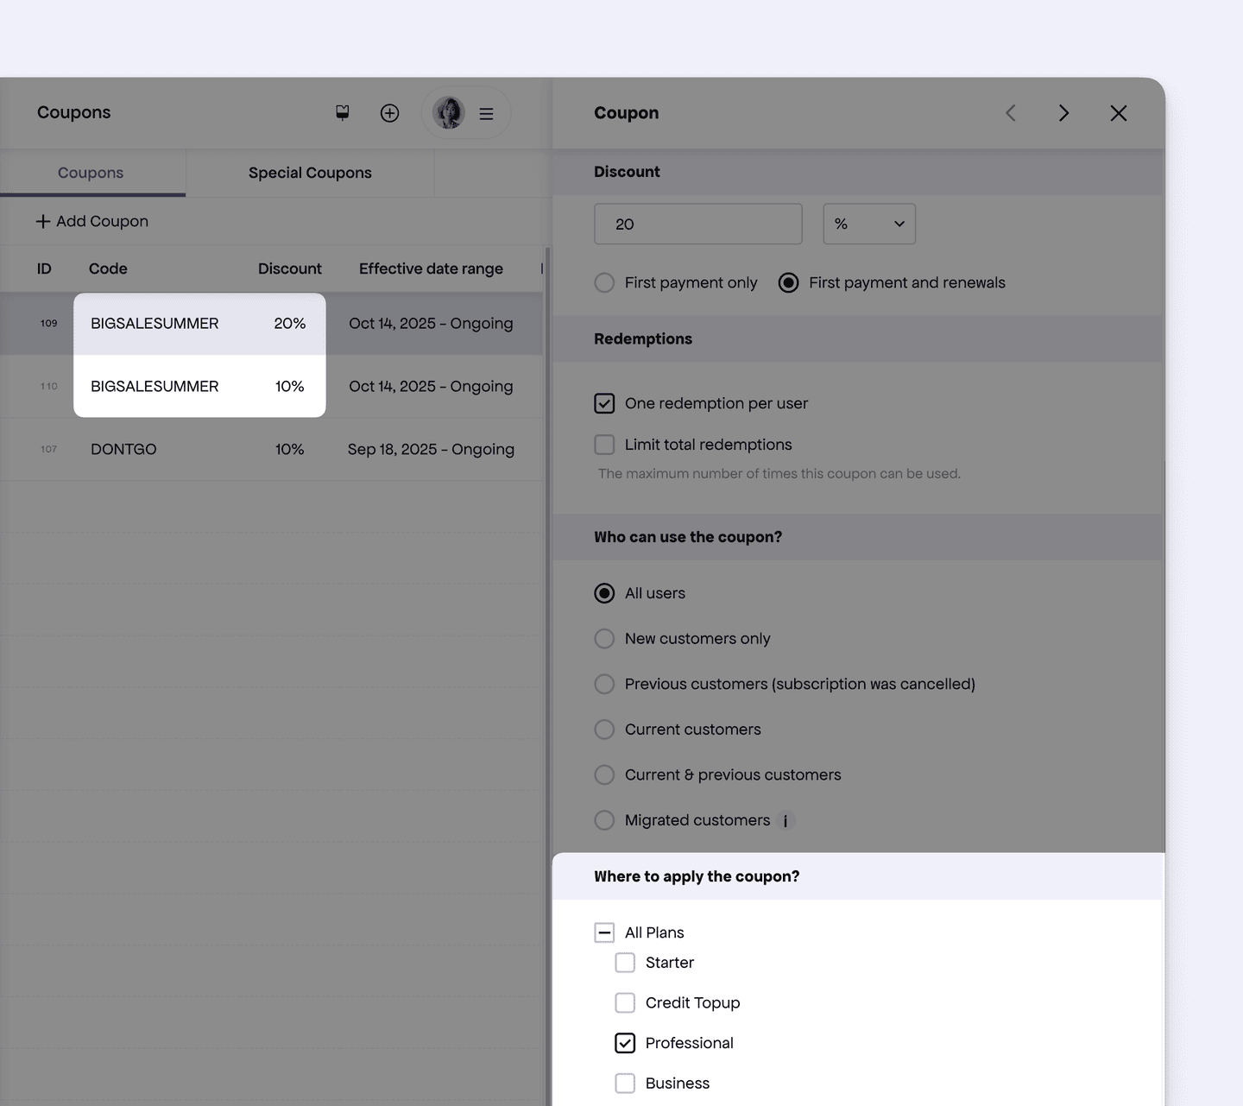Enable the Limit total redemptions checkbox
1243x1106 pixels.
(x=604, y=444)
